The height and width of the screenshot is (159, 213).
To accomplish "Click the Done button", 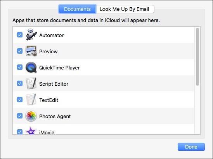I will (x=191, y=147).
